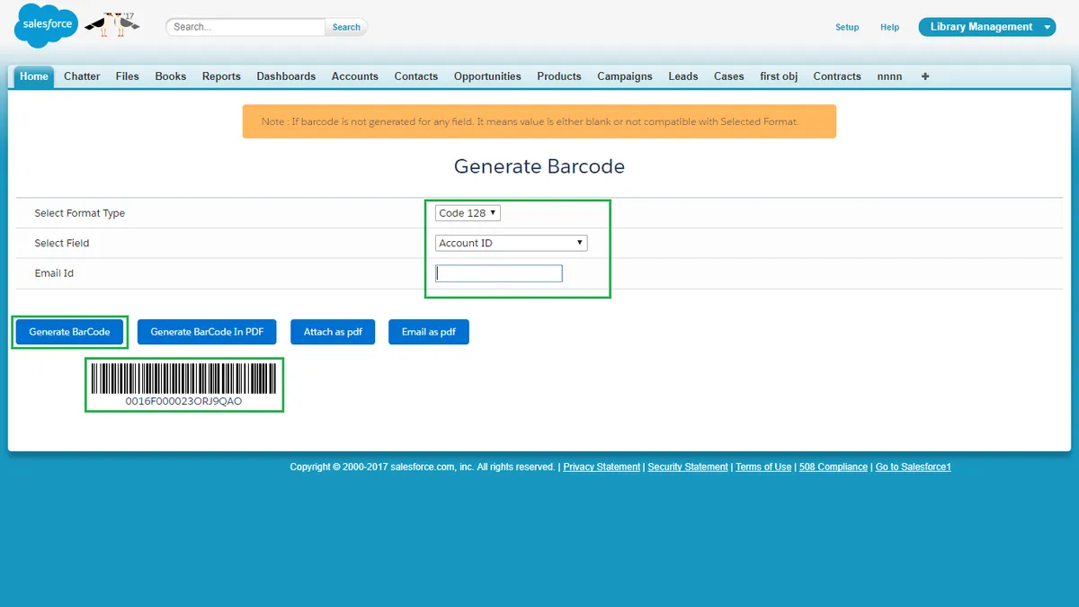Click the Select Format Type label
Screen dimensions: 1079x607
(80, 213)
